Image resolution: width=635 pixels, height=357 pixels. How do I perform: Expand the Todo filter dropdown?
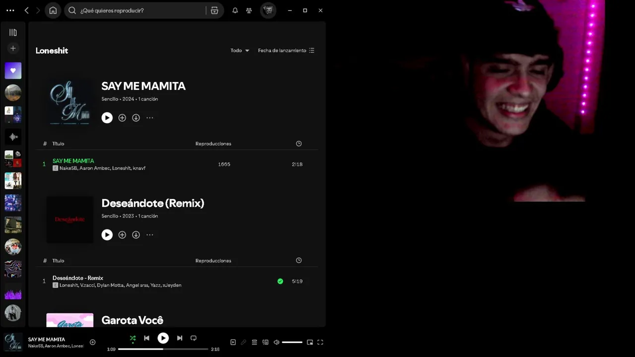tap(240, 51)
